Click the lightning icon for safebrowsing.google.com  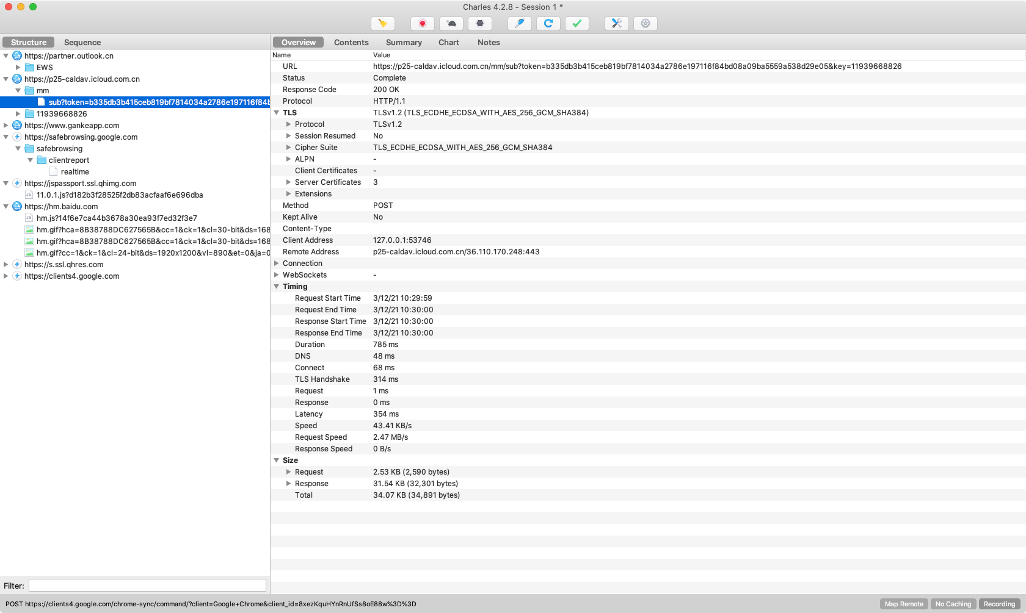[17, 137]
